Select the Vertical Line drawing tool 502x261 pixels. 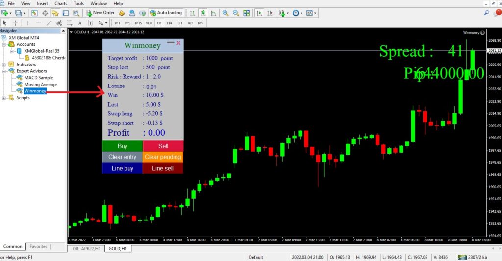pyautogui.click(x=28, y=23)
